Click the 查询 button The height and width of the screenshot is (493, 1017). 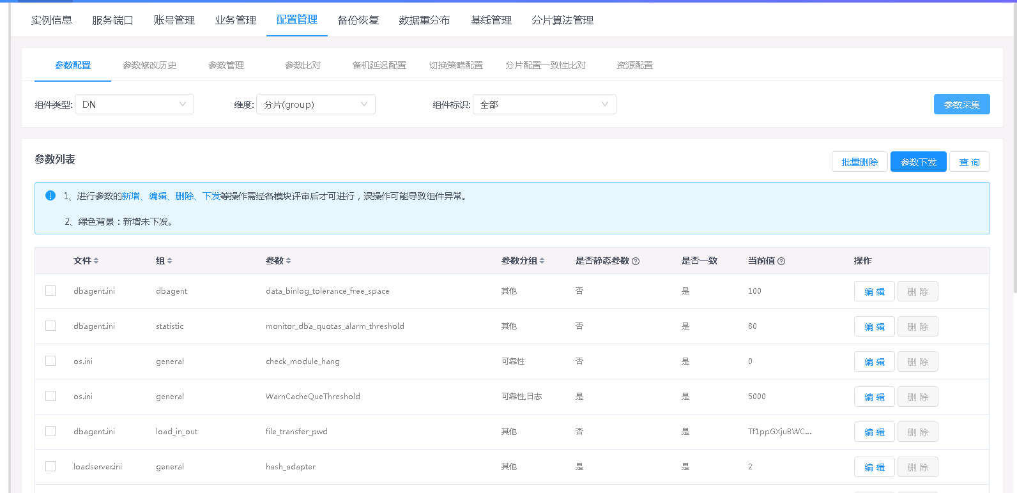pyautogui.click(x=970, y=162)
